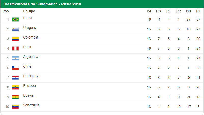Click the Argentina flag icon
This screenshot has height=115, width=204.
tap(15, 58)
